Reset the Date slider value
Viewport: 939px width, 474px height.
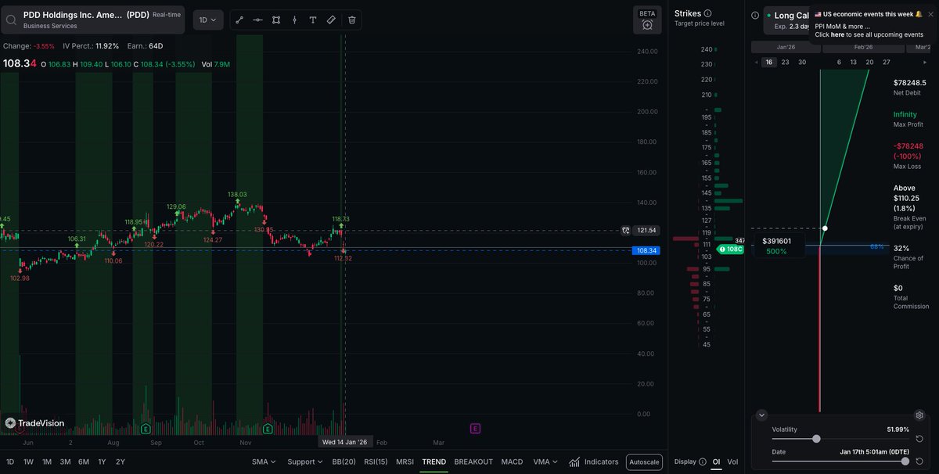click(920, 461)
